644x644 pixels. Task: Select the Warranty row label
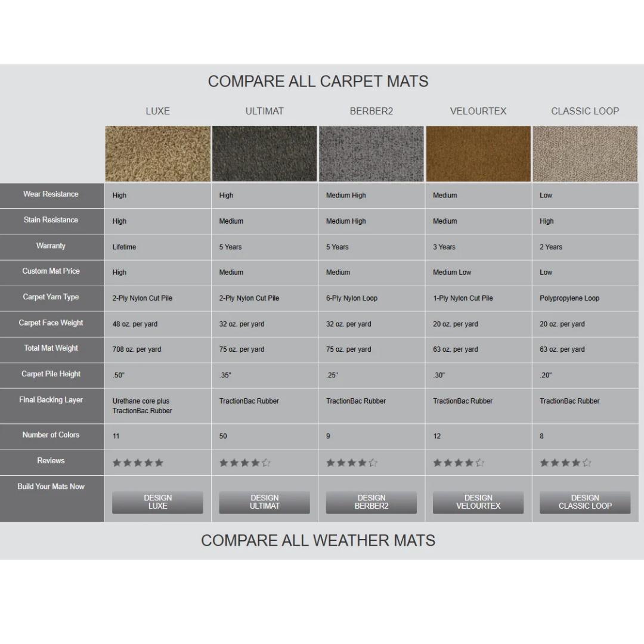[51, 246]
